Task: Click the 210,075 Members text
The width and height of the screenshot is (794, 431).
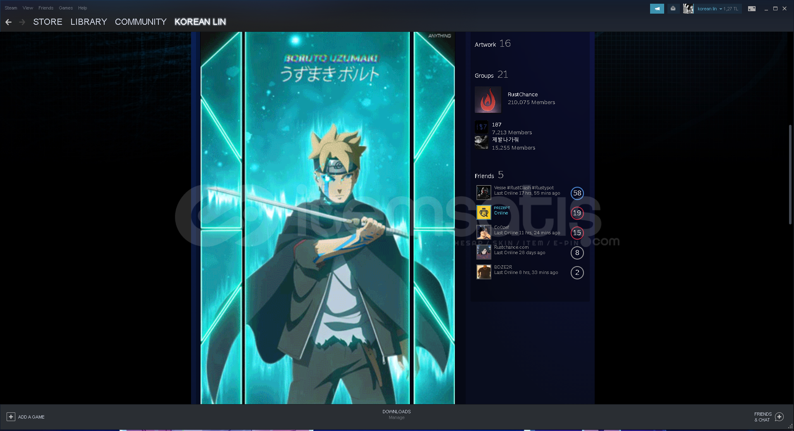Action: pyautogui.click(x=531, y=102)
